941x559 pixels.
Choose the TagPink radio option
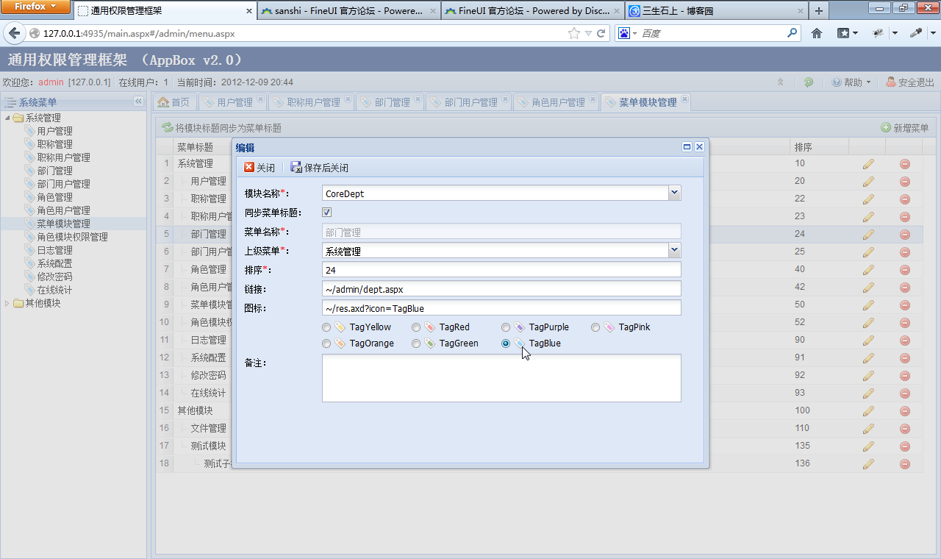pyautogui.click(x=595, y=327)
